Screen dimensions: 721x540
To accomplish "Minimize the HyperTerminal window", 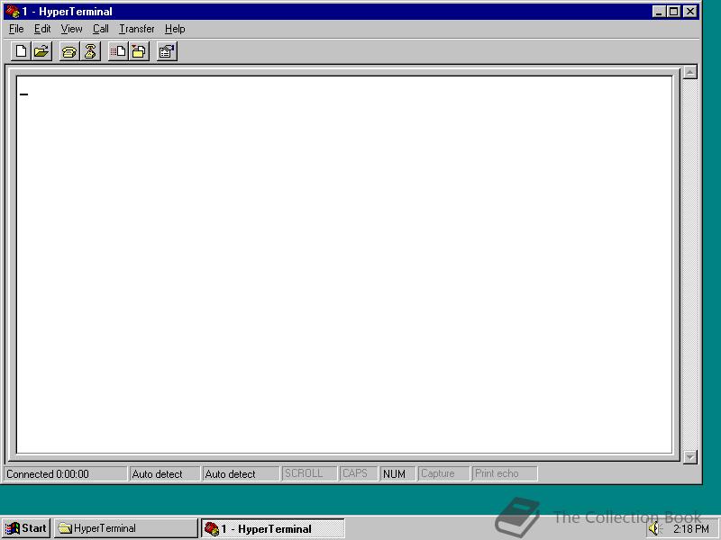I will [659, 12].
